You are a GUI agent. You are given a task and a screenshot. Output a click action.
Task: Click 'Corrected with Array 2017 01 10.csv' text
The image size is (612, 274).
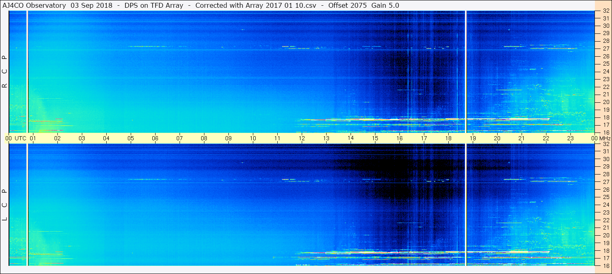(256, 5)
